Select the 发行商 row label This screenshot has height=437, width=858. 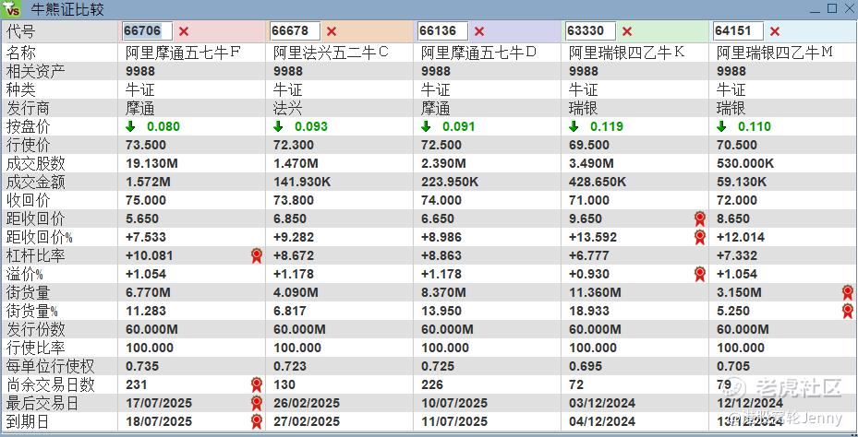(28, 108)
